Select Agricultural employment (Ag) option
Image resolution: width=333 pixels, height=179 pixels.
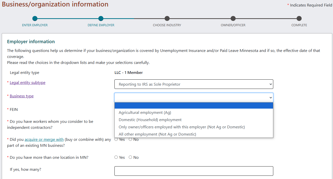pyautogui.click(x=145, y=113)
